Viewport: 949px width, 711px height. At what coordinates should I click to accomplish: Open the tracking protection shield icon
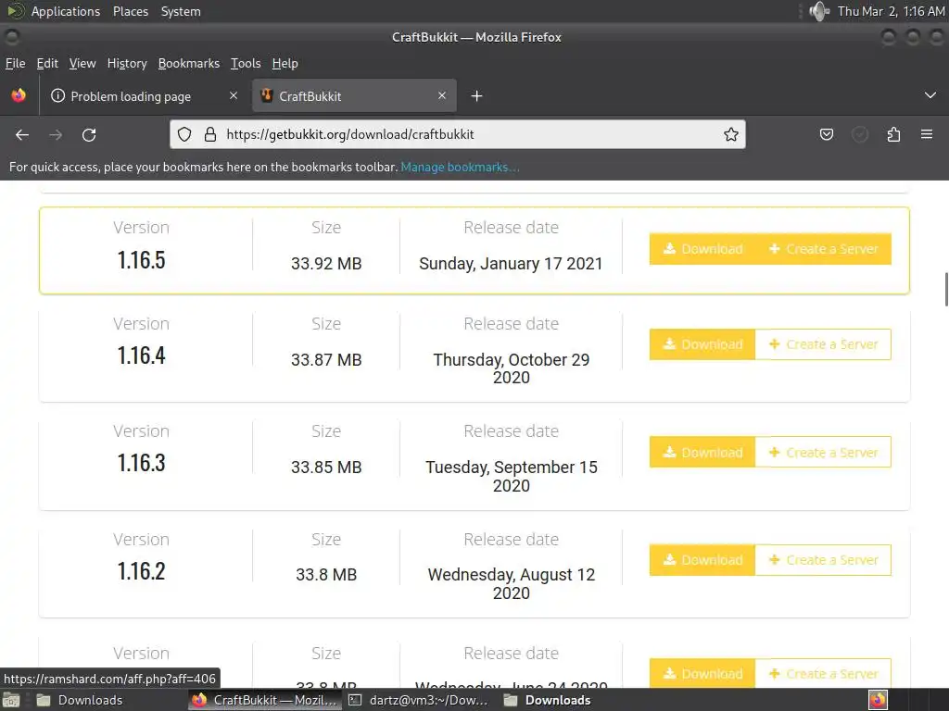click(184, 134)
